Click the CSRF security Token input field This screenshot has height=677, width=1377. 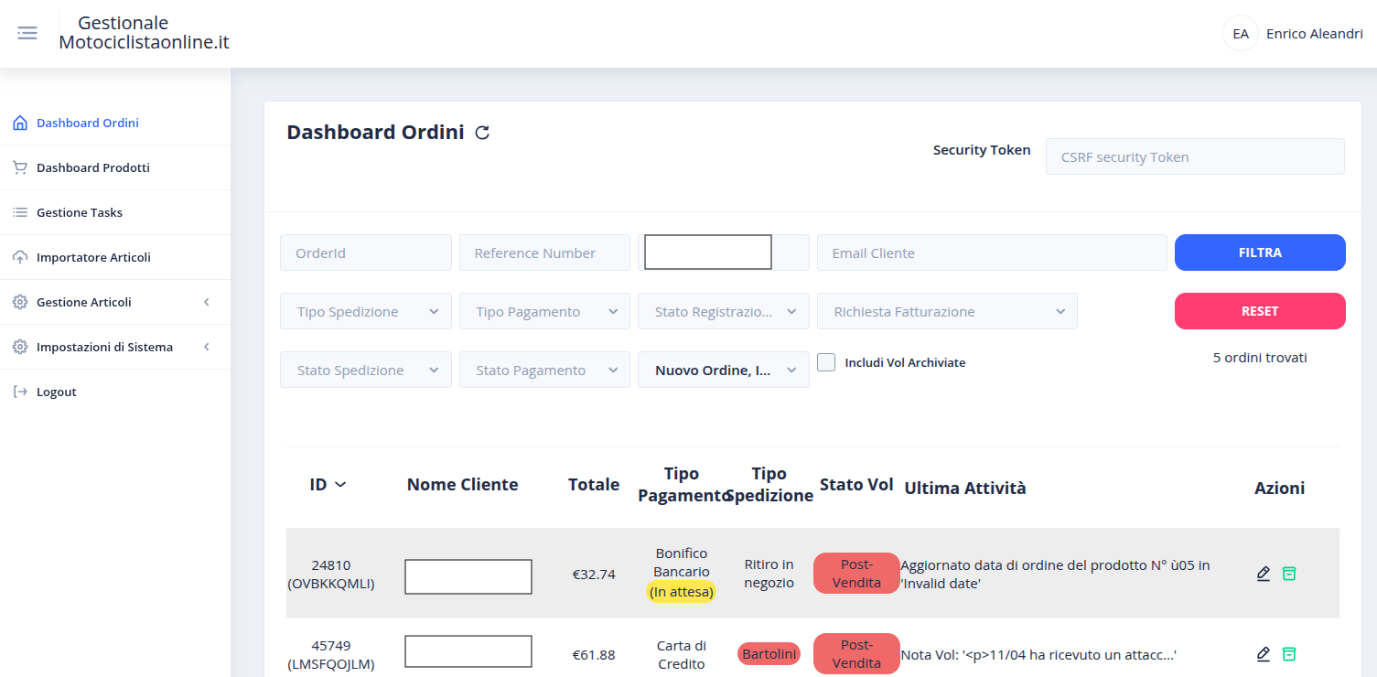point(1195,156)
